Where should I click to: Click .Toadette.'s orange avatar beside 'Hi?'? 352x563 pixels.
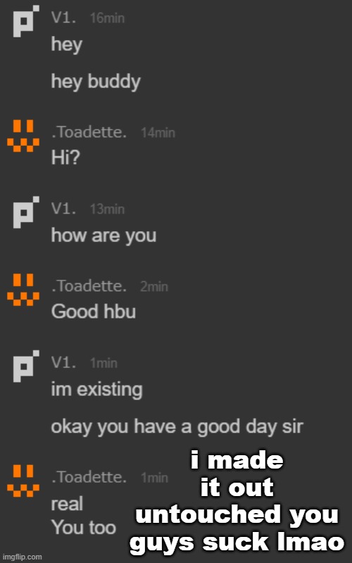23,136
